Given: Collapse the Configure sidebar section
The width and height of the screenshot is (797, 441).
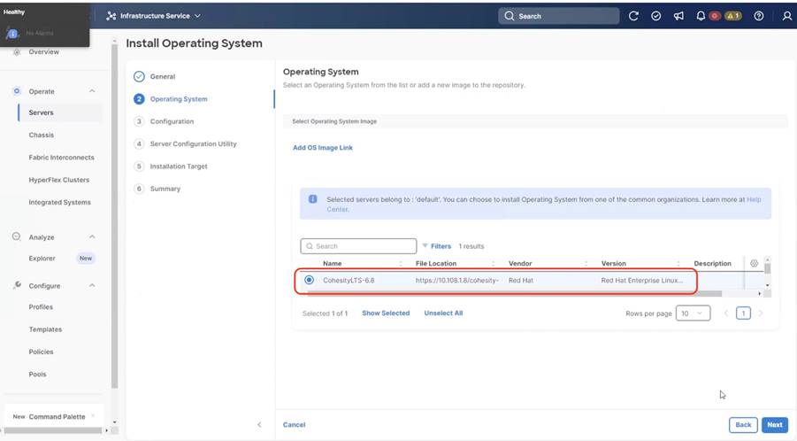Looking at the screenshot, I should [x=93, y=286].
